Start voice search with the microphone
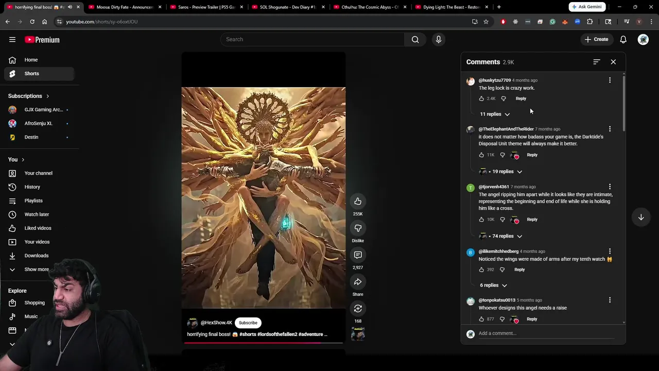 point(439,39)
